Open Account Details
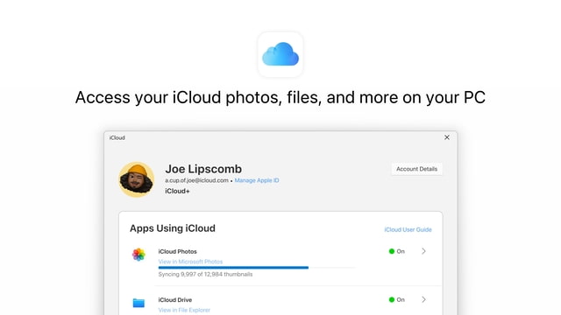Image resolution: width=561 pixels, height=315 pixels. pyautogui.click(x=416, y=169)
